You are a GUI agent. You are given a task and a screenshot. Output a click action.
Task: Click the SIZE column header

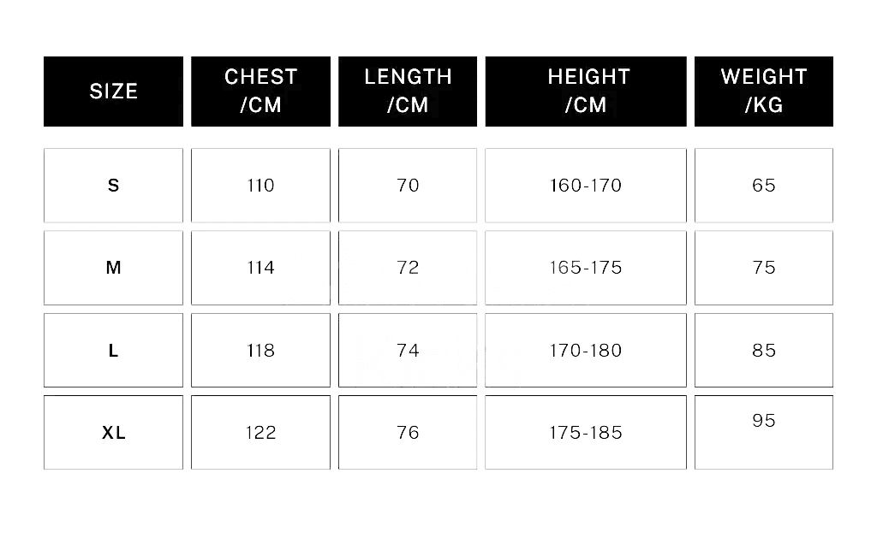113,92
